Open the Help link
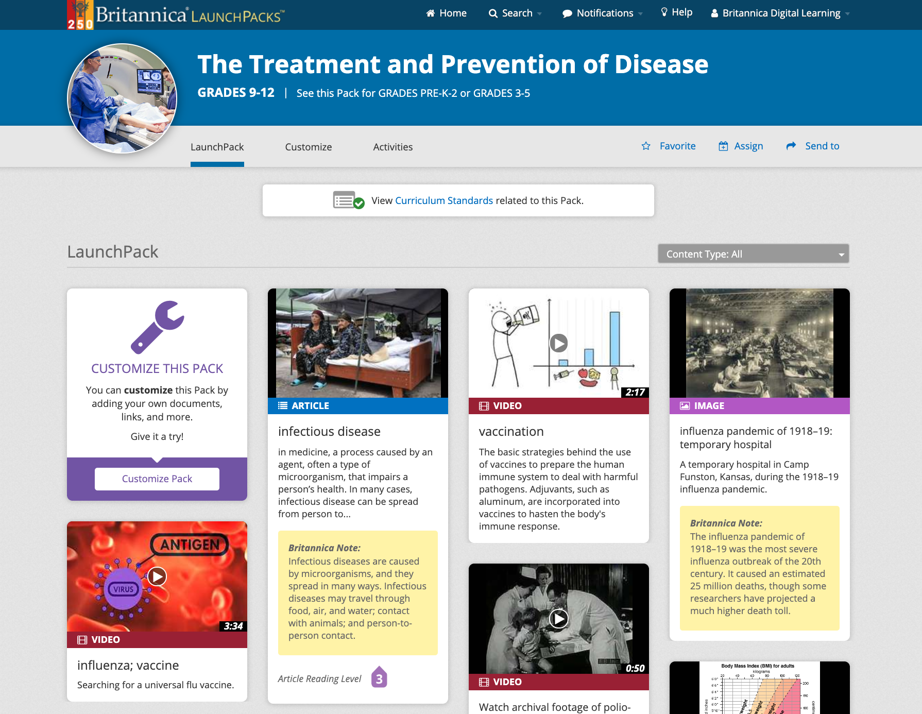The width and height of the screenshot is (922, 714). pos(677,12)
